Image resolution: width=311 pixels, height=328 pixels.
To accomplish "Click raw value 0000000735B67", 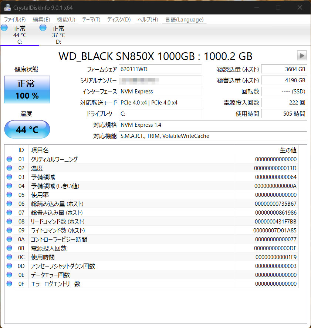I will pos(275,204).
